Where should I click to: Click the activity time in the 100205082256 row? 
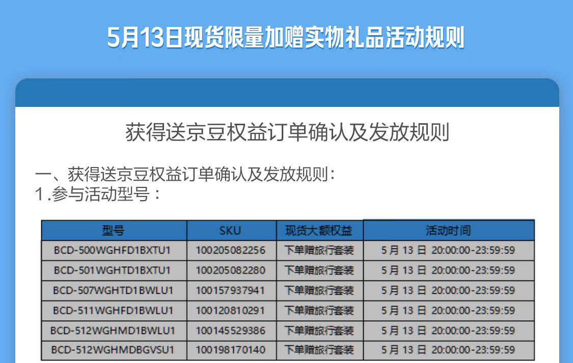pos(448,250)
